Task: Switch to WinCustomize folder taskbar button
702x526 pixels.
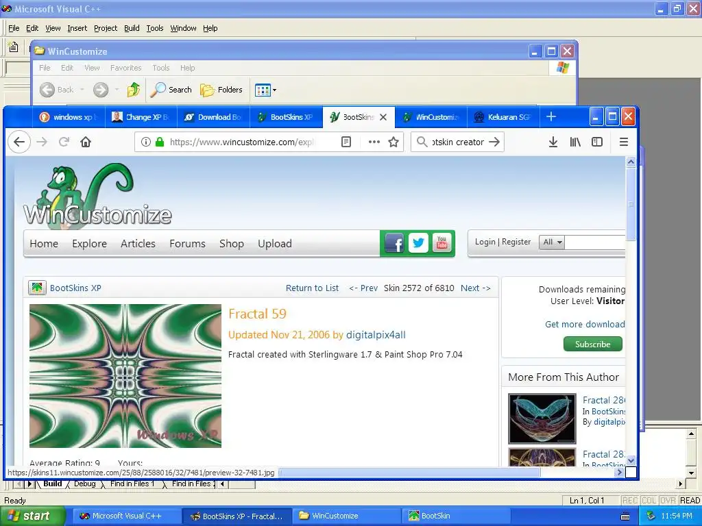Action: pyautogui.click(x=346, y=516)
